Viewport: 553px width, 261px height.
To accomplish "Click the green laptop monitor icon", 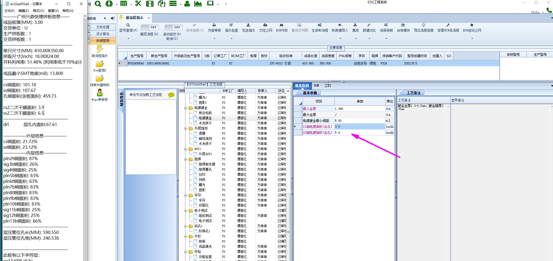I will [x=210, y=4].
